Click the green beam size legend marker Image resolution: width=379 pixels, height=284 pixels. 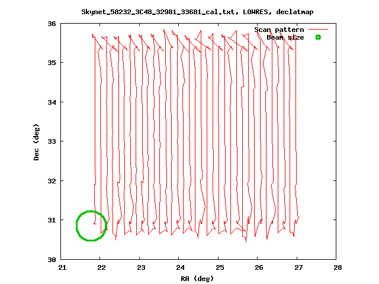click(318, 37)
